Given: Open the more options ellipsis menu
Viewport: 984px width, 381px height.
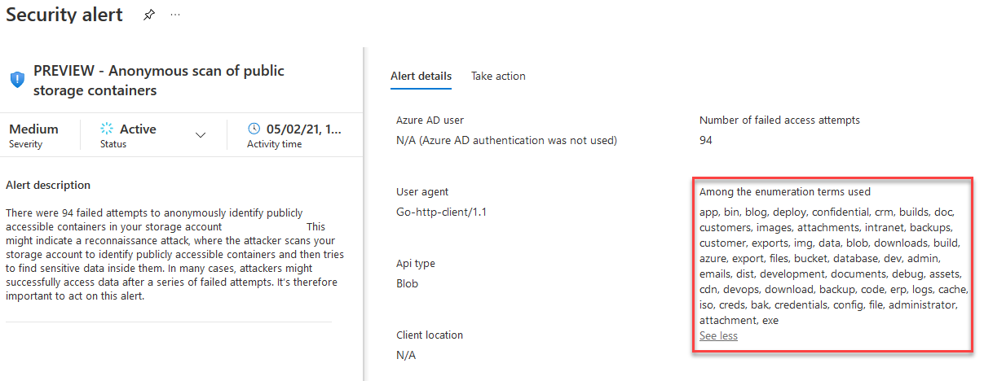Looking at the screenshot, I should [175, 15].
